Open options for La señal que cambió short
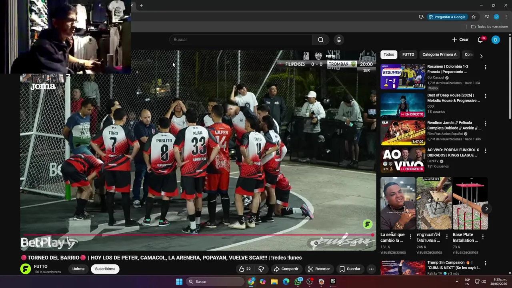512x288 pixels. (410, 237)
